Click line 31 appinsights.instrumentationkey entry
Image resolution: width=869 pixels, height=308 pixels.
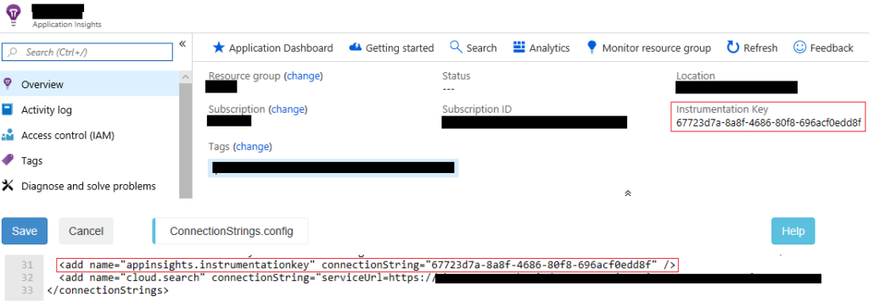click(x=367, y=265)
